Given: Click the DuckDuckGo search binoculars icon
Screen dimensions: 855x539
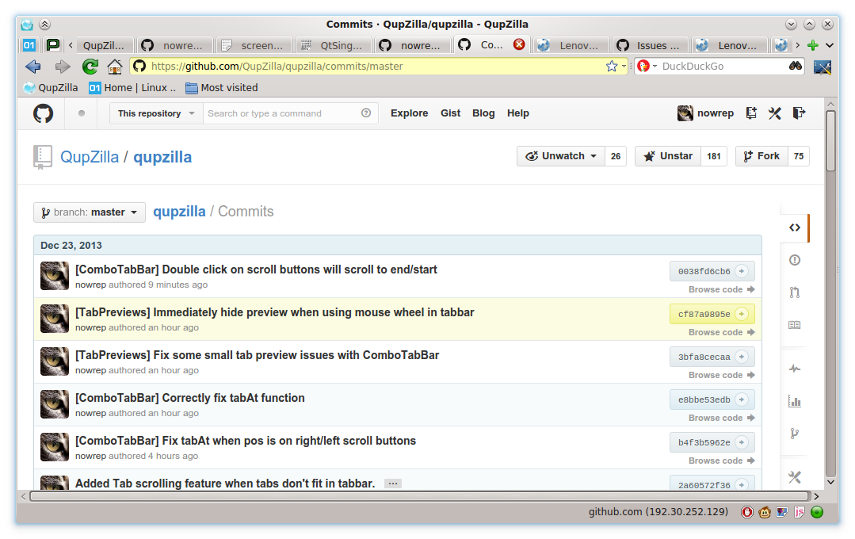Looking at the screenshot, I should pyautogui.click(x=795, y=66).
